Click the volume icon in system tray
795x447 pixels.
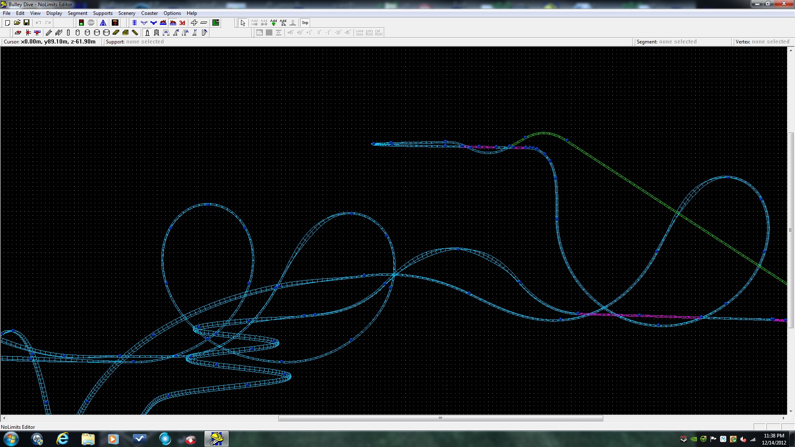point(743,439)
